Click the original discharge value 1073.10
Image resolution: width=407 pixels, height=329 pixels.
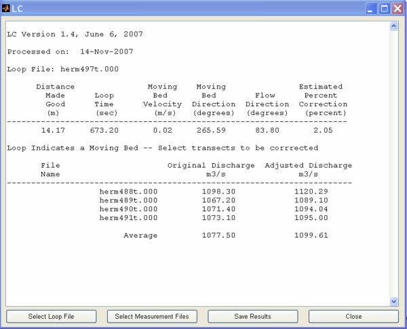point(218,217)
